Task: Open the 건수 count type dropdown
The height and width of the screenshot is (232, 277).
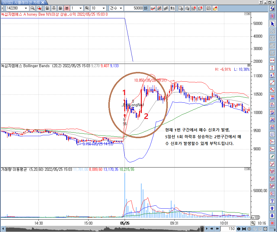Action: (x=121, y=8)
